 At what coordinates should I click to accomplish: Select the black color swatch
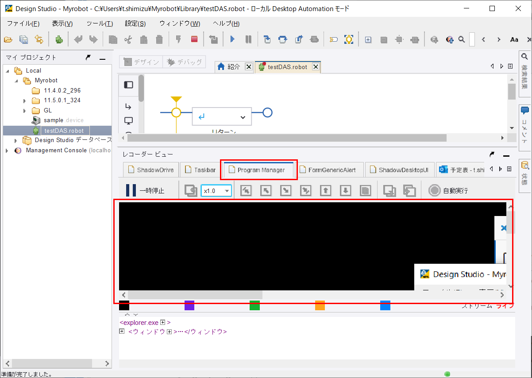[x=124, y=305]
